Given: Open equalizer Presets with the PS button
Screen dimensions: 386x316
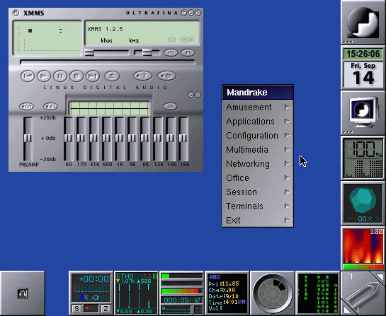Looking at the screenshot, I should [171, 107].
